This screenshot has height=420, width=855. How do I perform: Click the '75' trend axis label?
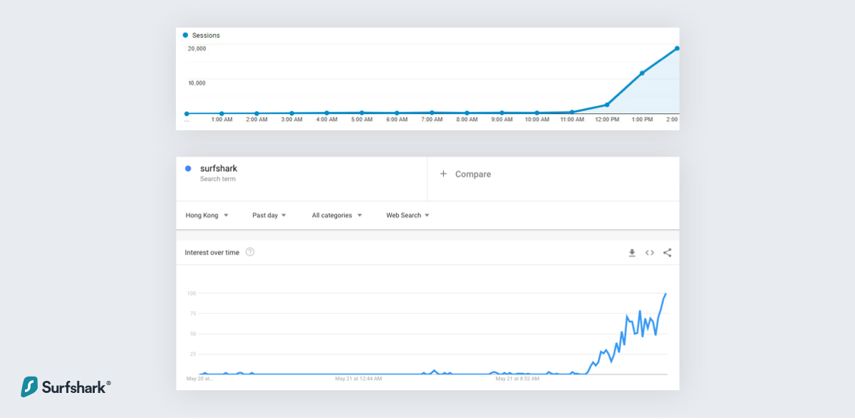192,313
